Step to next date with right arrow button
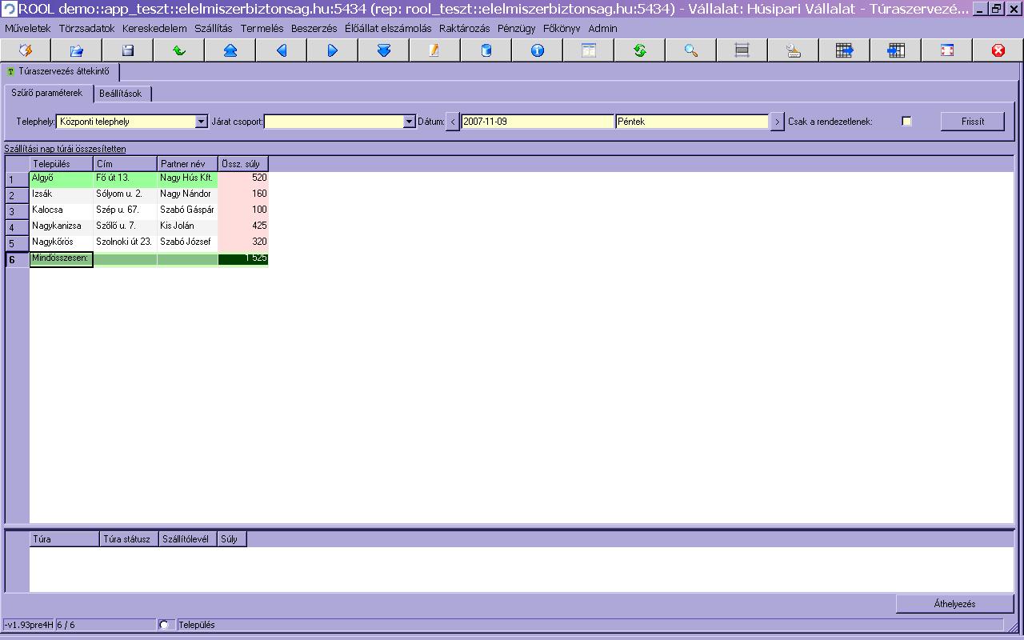1024x640 pixels. point(777,122)
